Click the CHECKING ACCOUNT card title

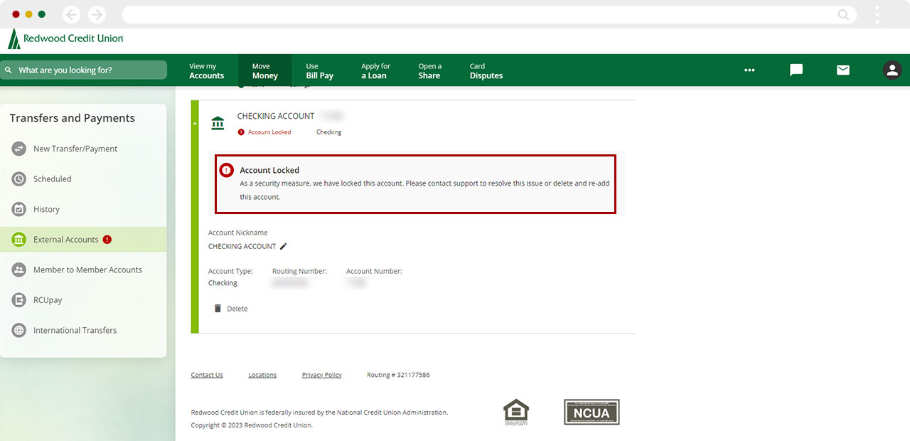(276, 116)
